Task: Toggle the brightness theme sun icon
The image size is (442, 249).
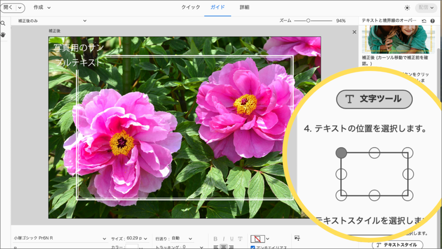Action: point(407,8)
